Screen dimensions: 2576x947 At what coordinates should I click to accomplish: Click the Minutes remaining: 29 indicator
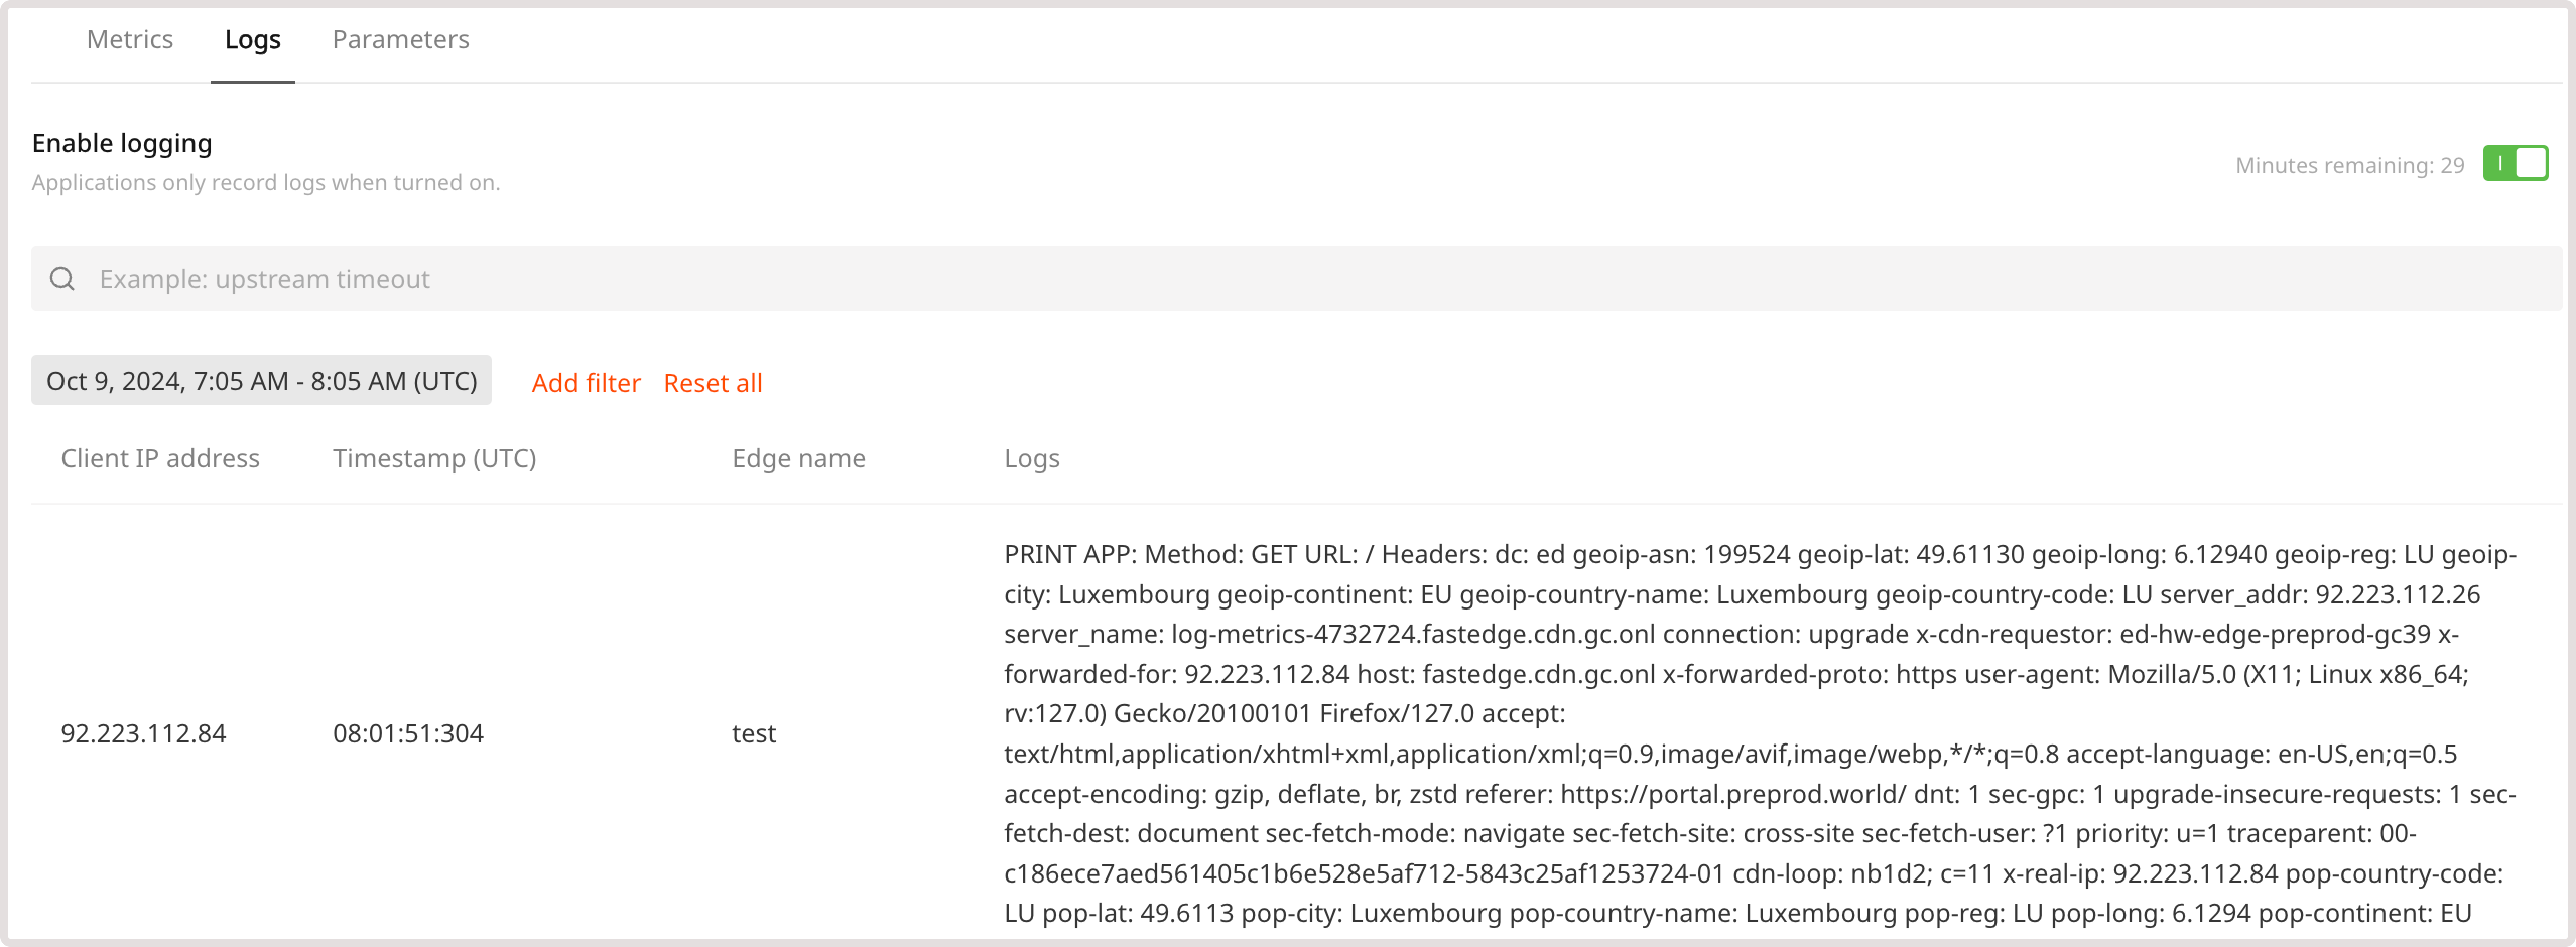tap(2349, 165)
